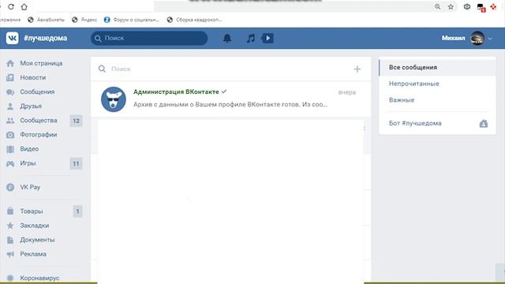Open Товары in sidebar
This screenshot has height=284, width=505.
pos(32,211)
